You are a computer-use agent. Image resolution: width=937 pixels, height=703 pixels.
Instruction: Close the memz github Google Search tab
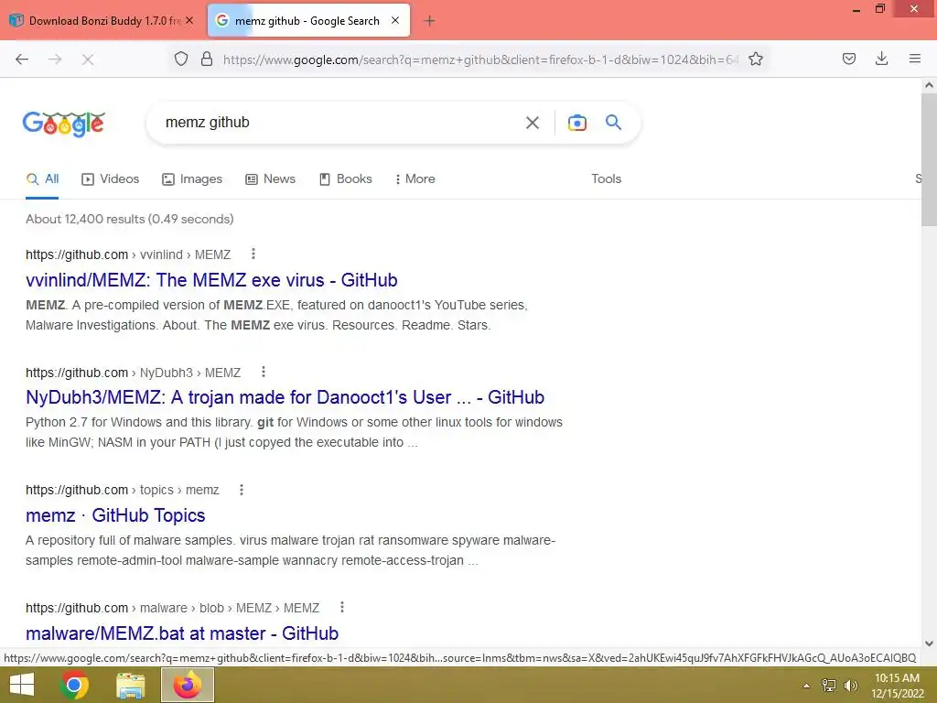pos(395,20)
